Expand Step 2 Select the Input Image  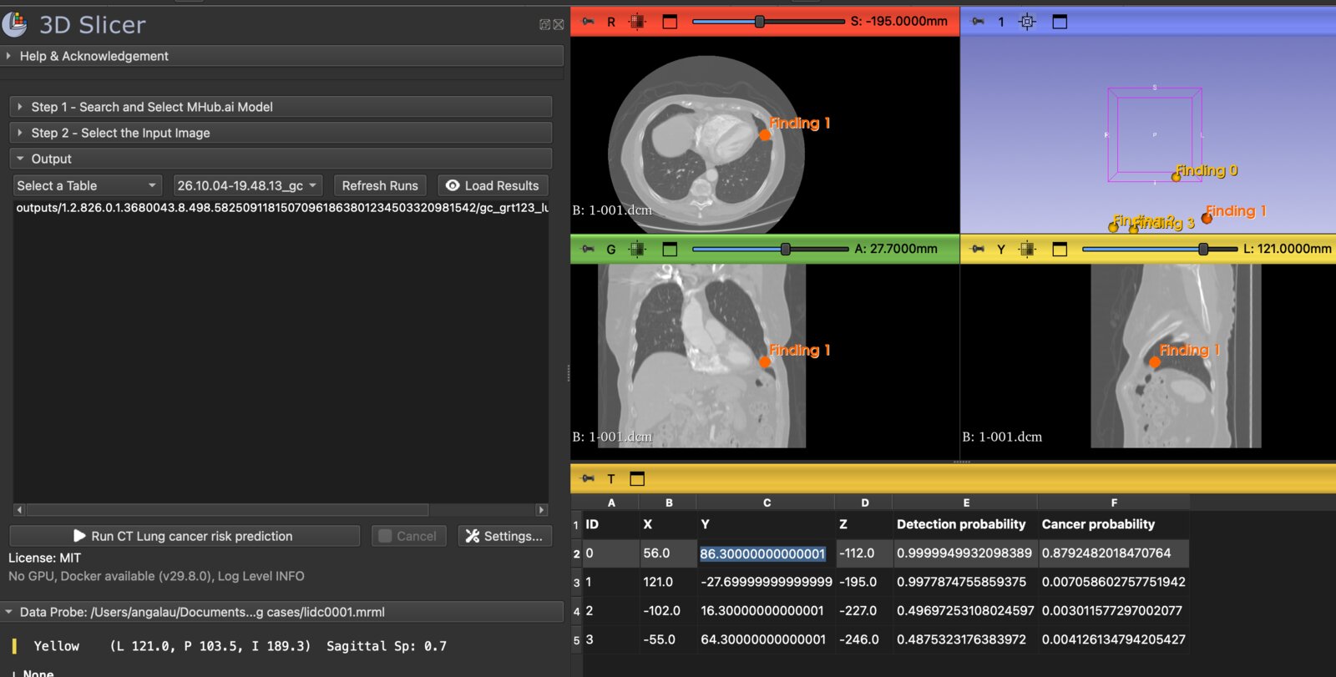(281, 133)
